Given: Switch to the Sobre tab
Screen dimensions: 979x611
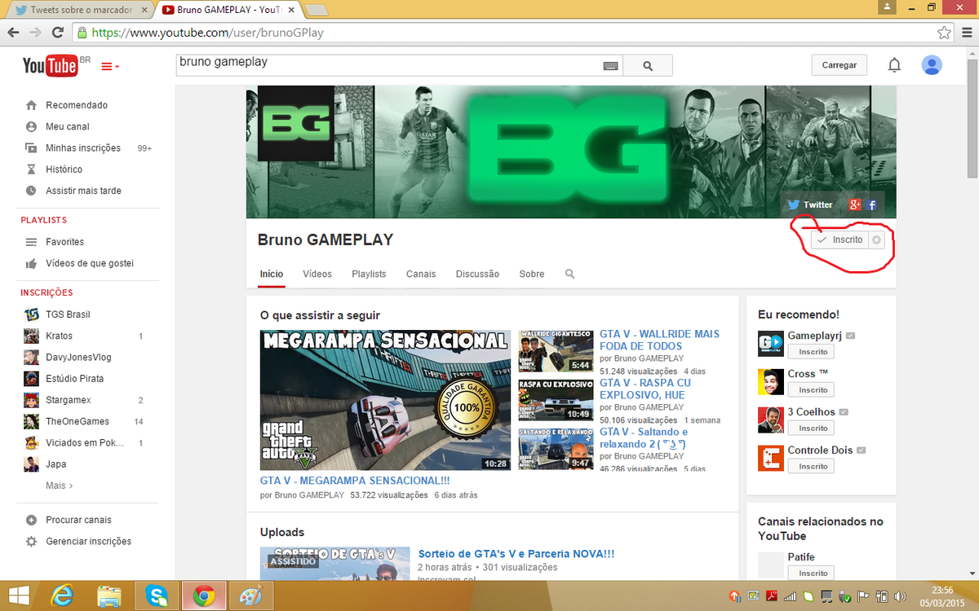Looking at the screenshot, I should coord(532,274).
